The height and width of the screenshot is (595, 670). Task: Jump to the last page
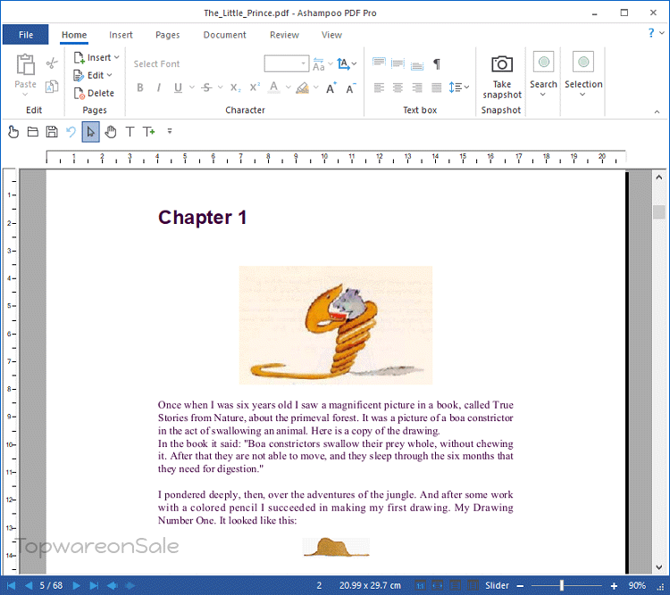point(94,585)
